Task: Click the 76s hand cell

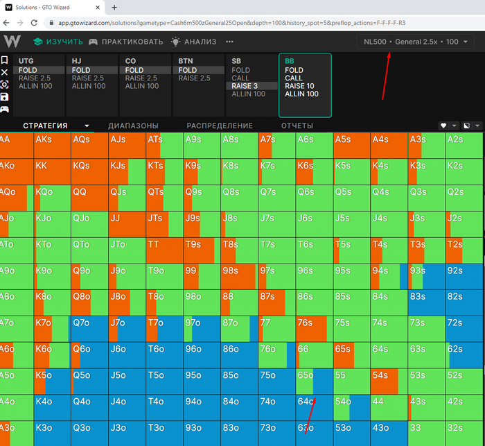Action: click(x=315, y=329)
